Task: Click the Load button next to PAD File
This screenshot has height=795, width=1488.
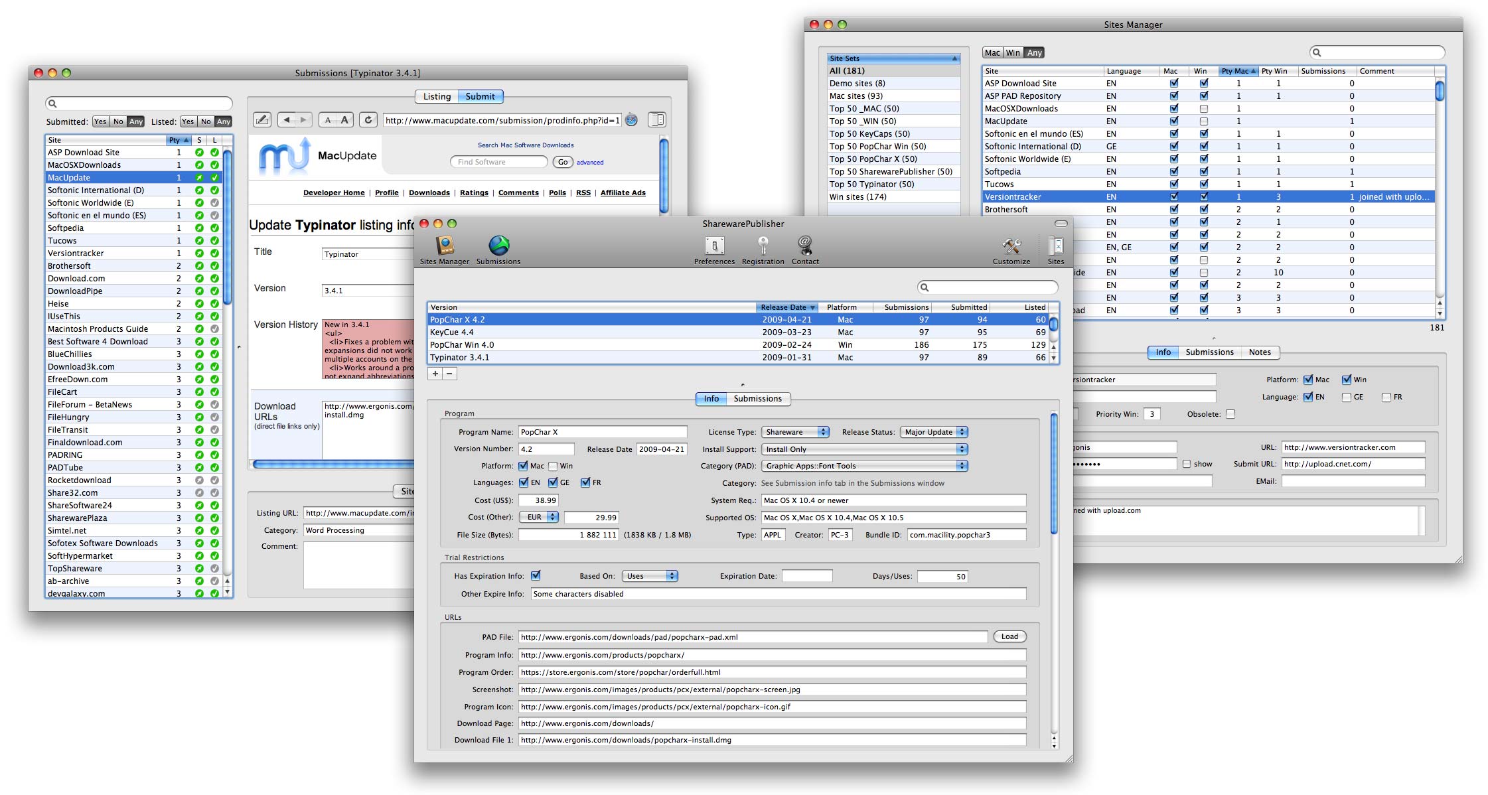Action: 1009,636
